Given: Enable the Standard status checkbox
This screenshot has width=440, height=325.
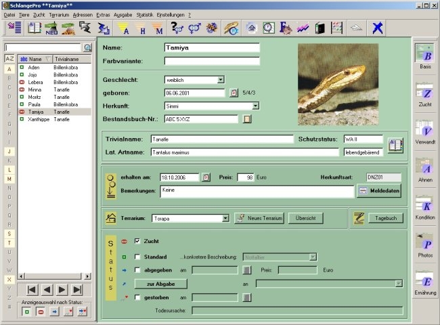Looking at the screenshot, I should point(137,257).
